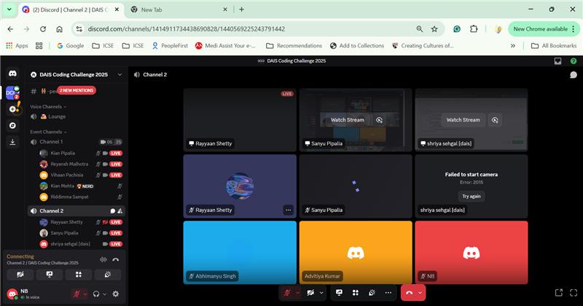Turn on camera in call control bar
Image resolution: width=583 pixels, height=306 pixels.
click(x=310, y=293)
